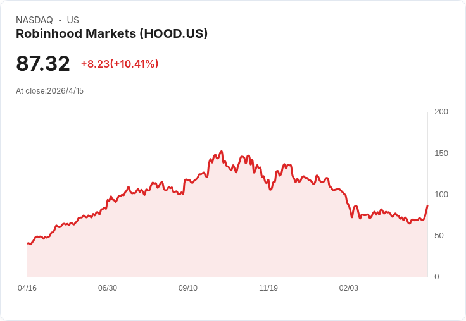Click the starting point of the price line
Screen dimensions: 466x321
28,243
